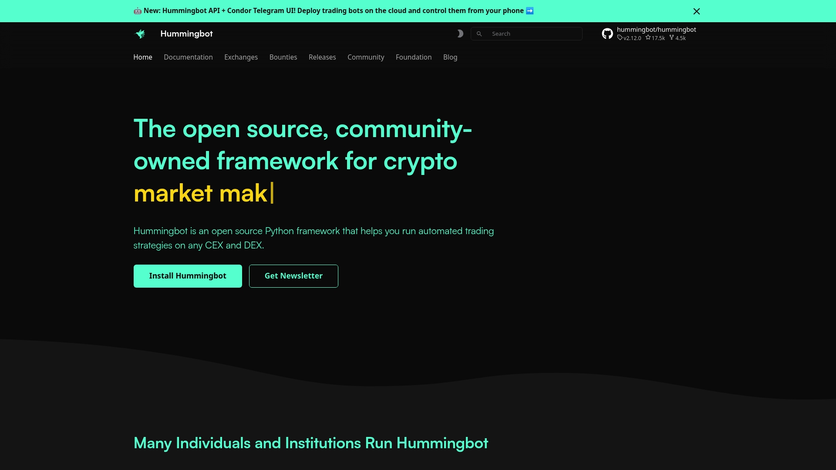The image size is (836, 470).
Task: Toggle dark mode with the moon icon
Action: point(460,34)
